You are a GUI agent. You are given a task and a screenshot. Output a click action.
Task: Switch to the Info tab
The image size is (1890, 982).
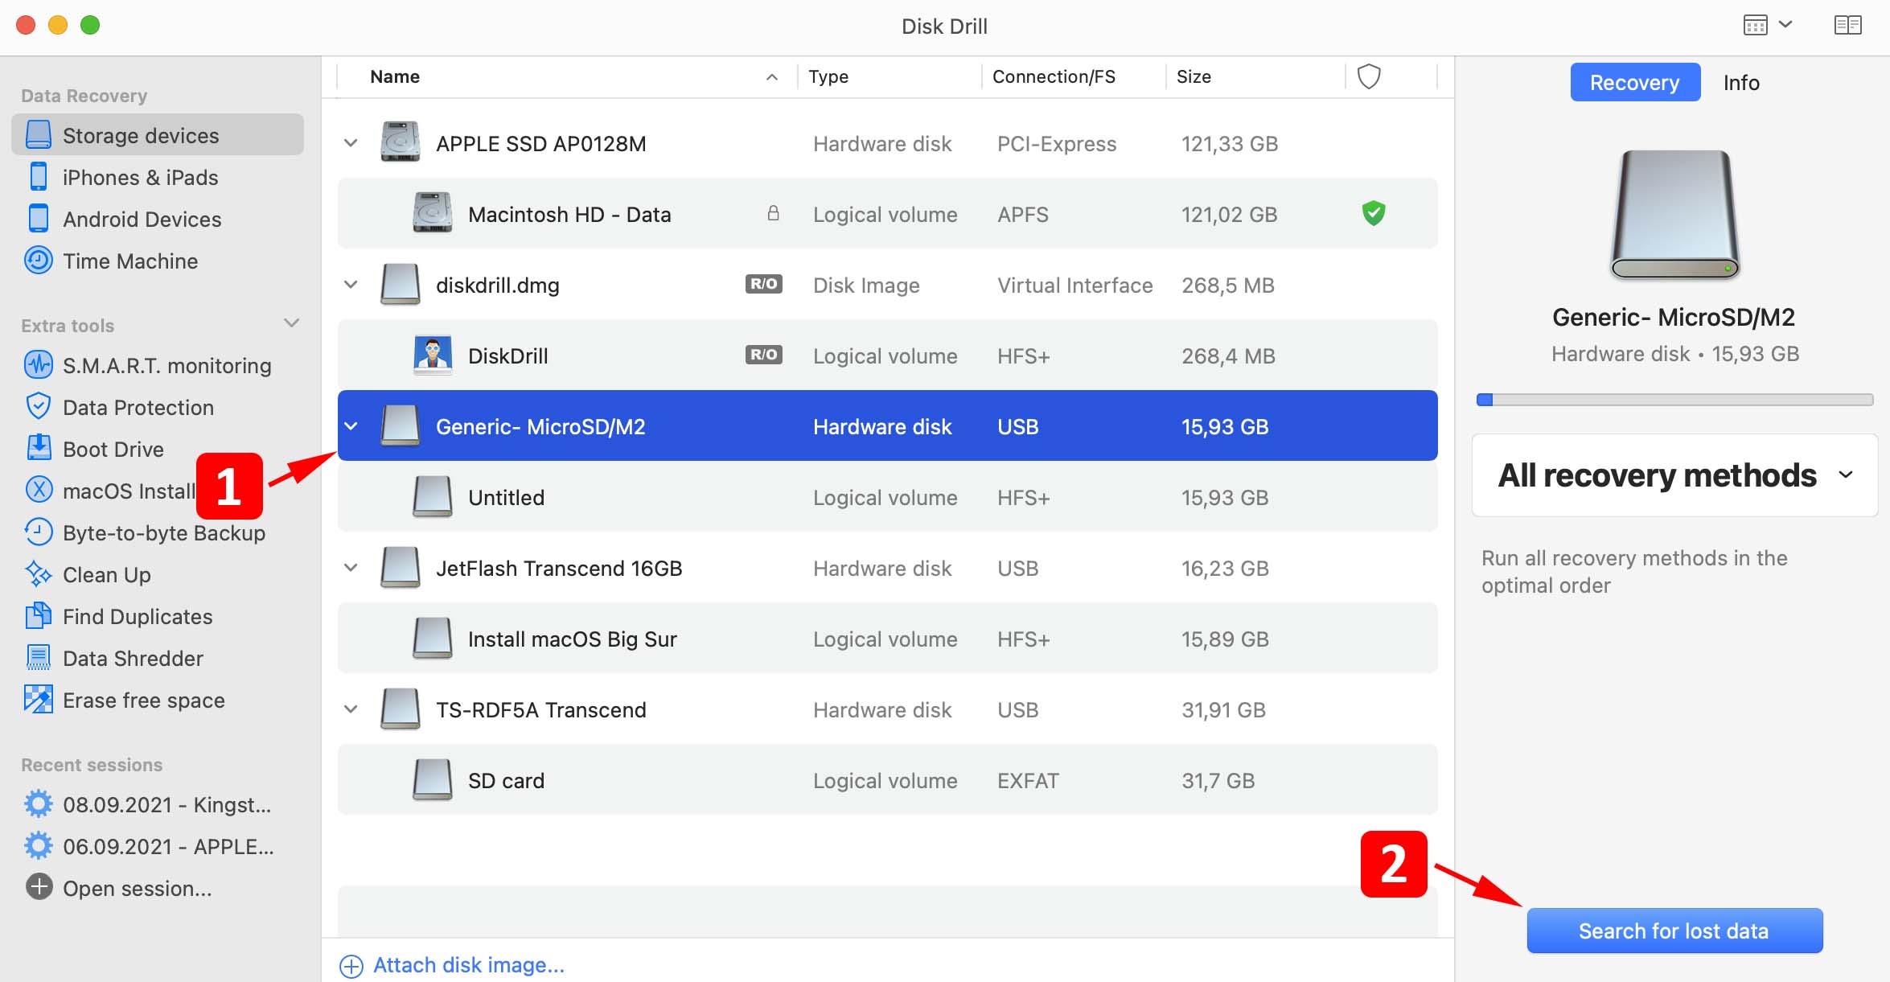[1741, 82]
